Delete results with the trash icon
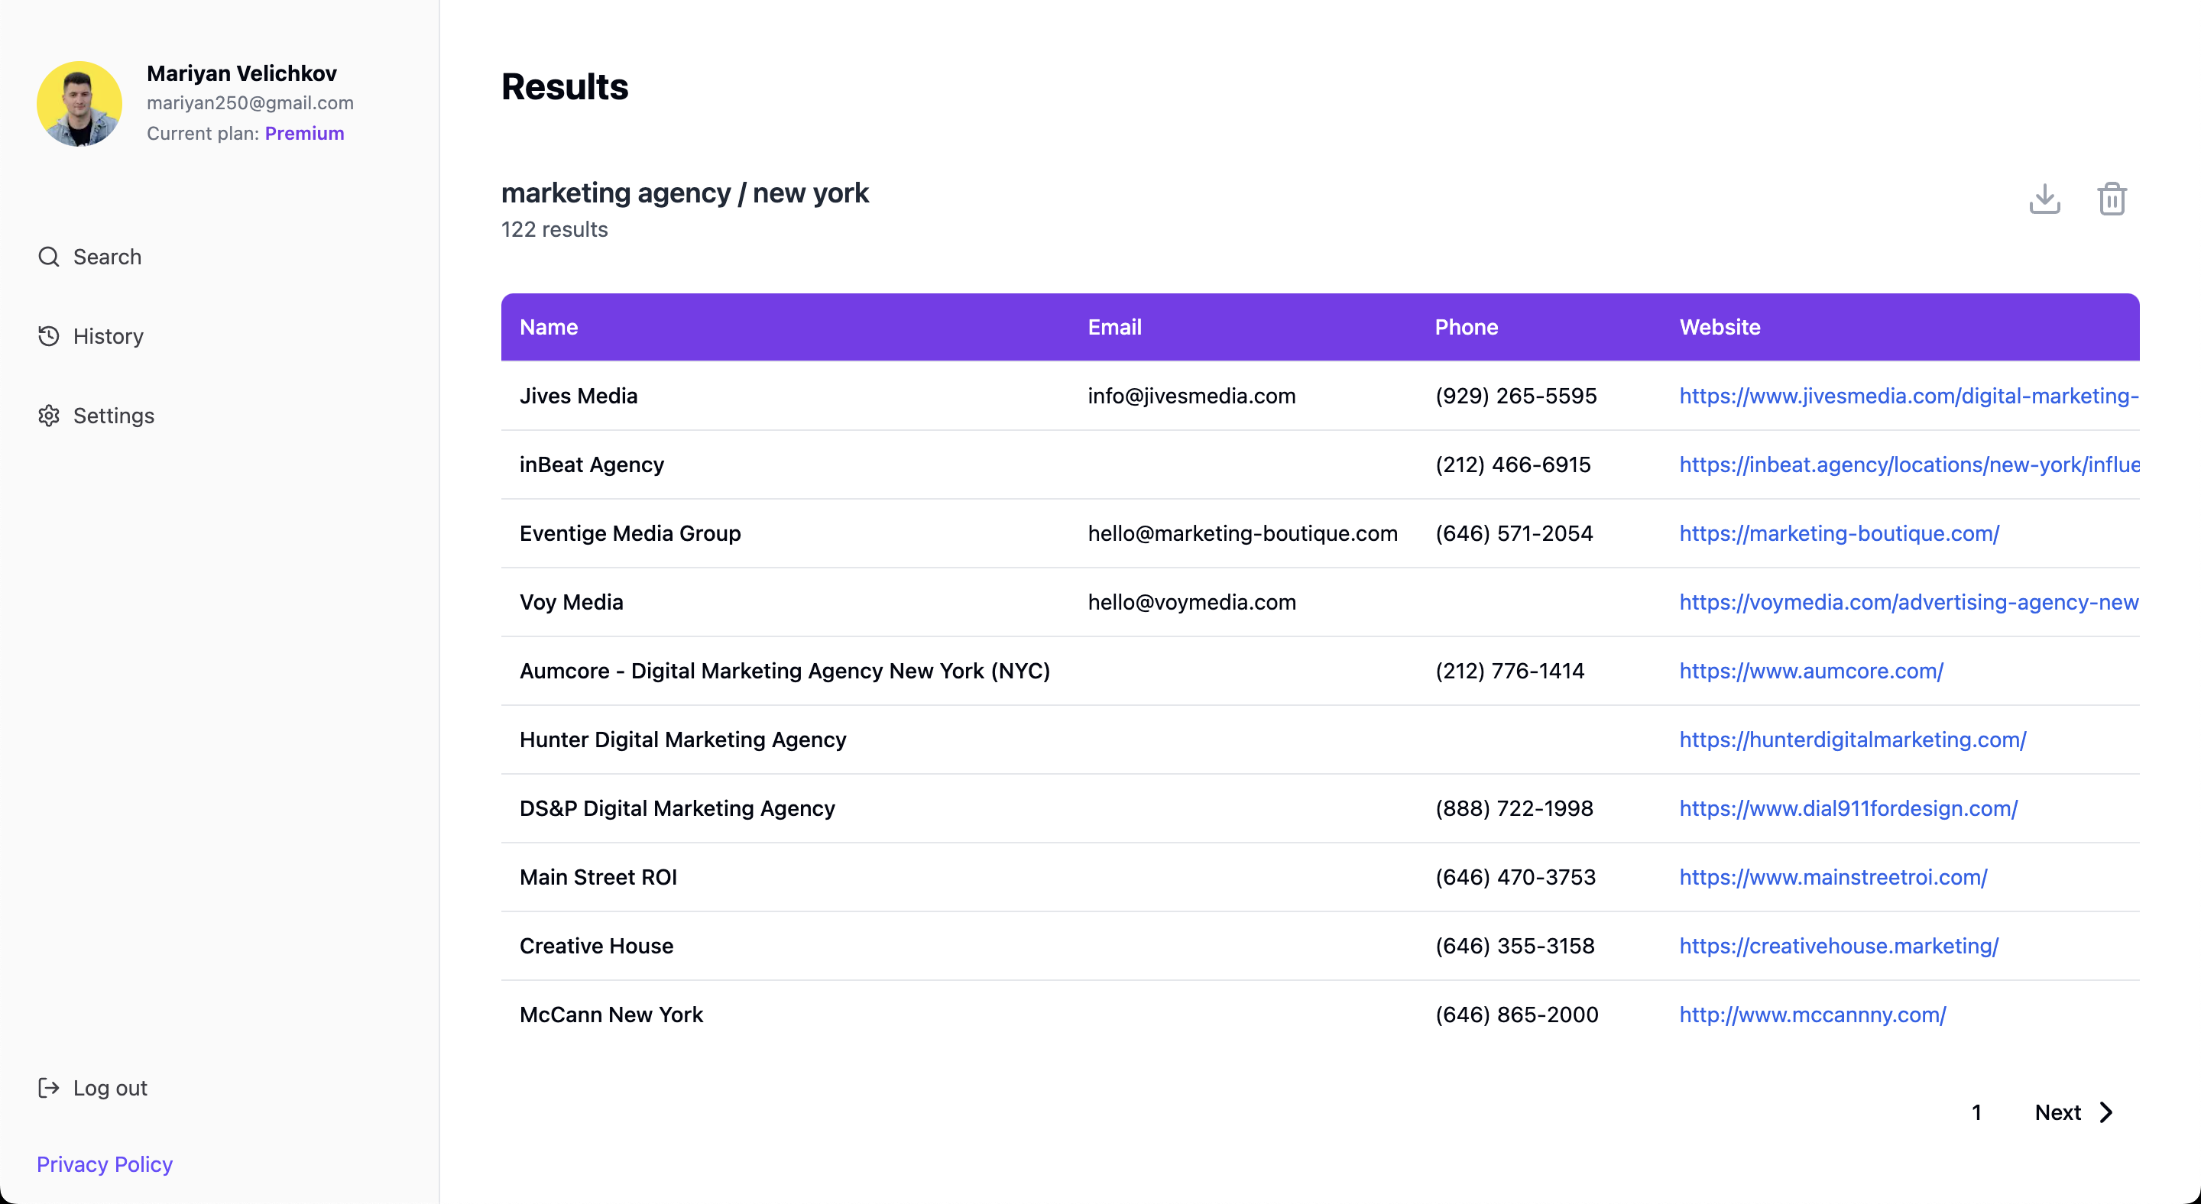2201x1204 pixels. 2112,199
